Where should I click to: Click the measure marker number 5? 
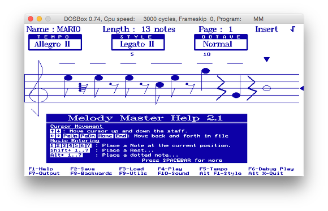point(132,54)
